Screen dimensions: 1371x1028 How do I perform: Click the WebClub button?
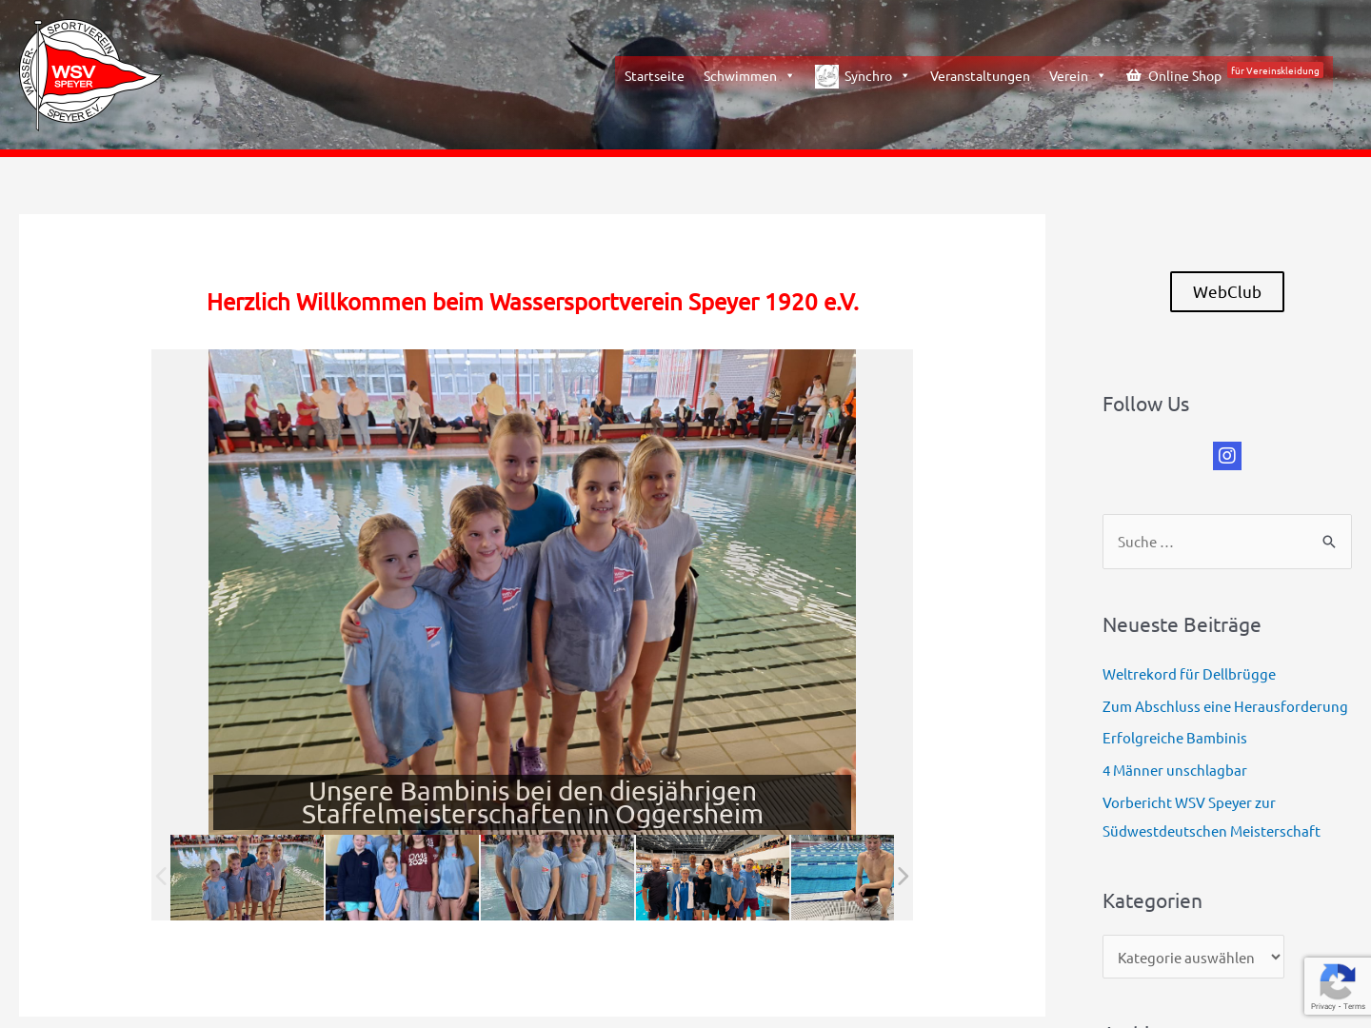(1227, 292)
